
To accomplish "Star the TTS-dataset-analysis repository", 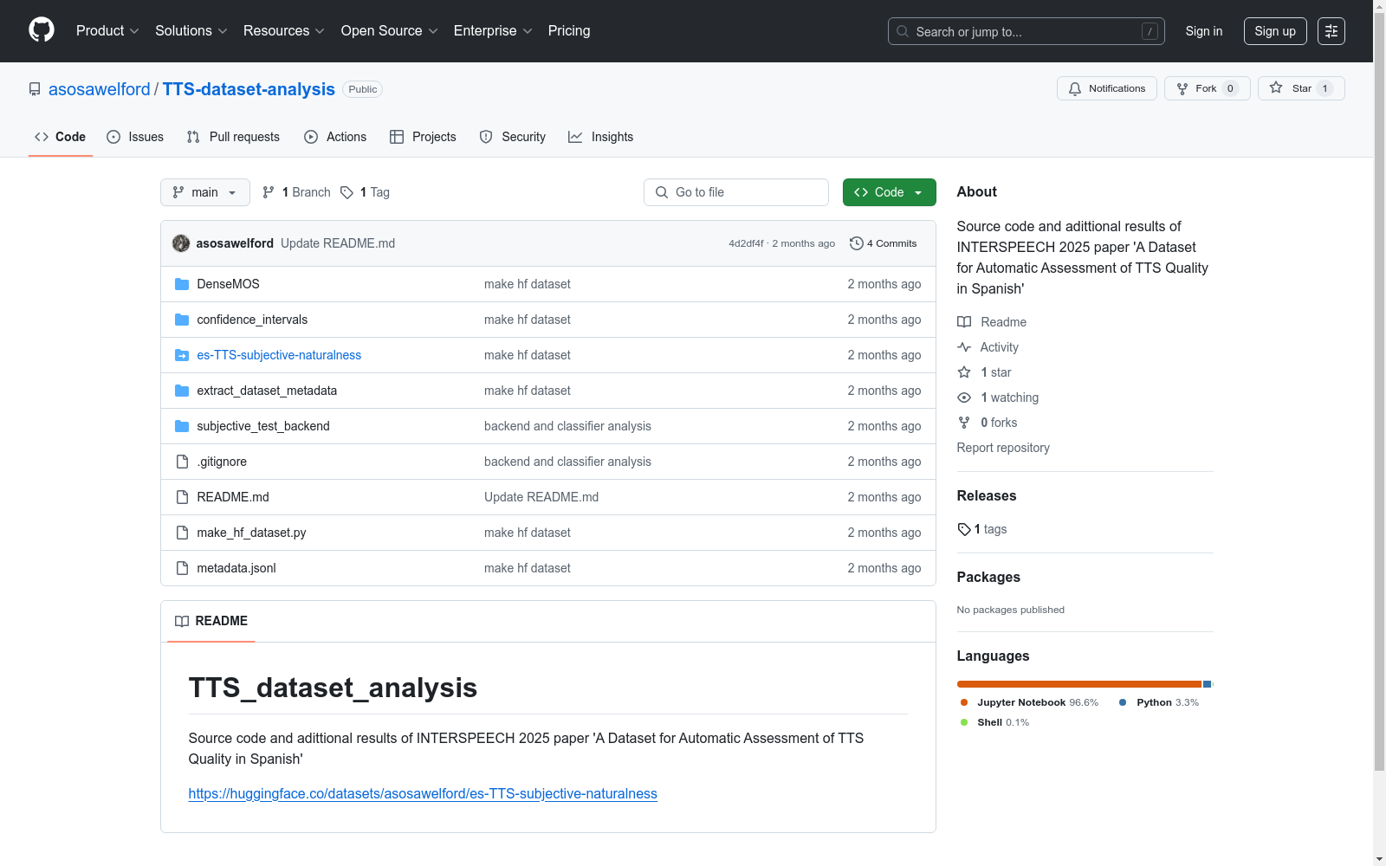I will [x=1301, y=88].
